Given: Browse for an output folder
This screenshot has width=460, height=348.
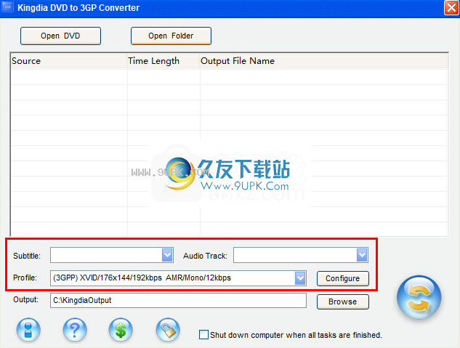Looking at the screenshot, I should (343, 302).
